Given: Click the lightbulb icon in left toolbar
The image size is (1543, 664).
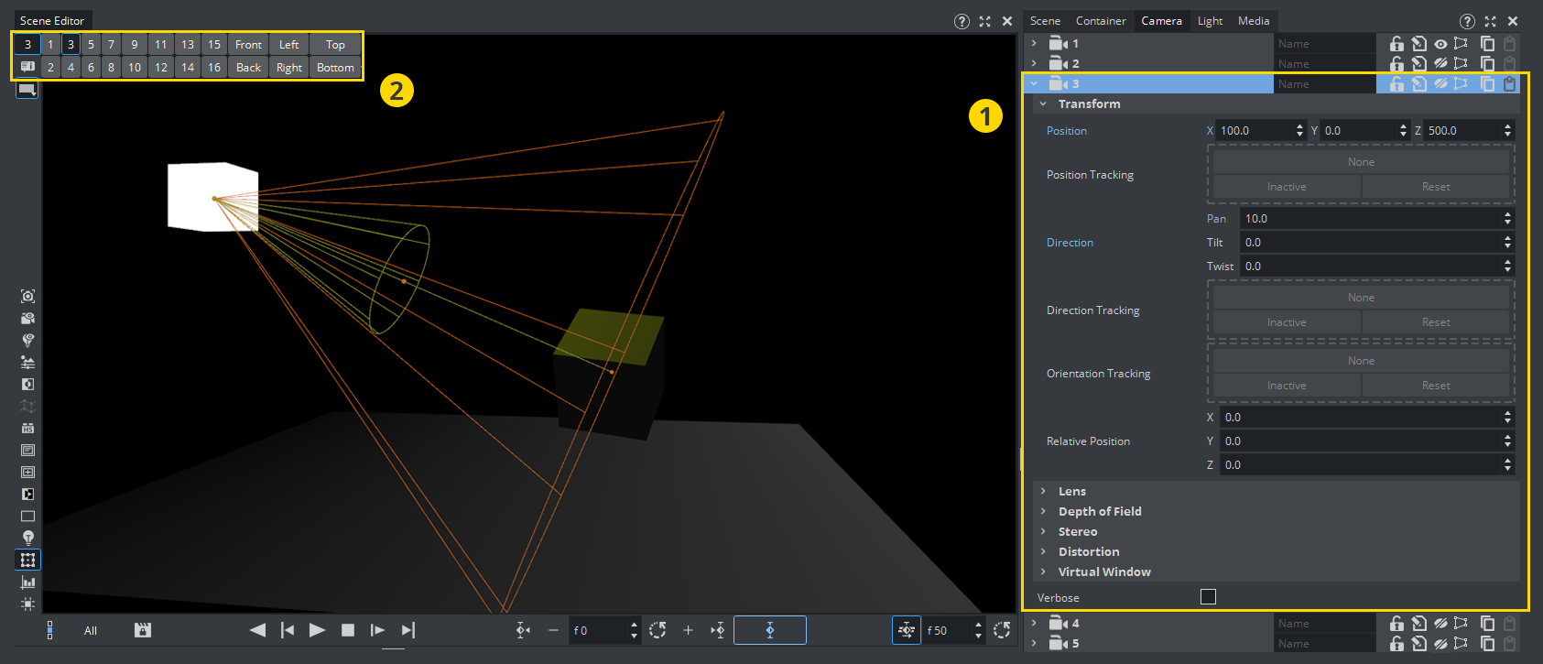Looking at the screenshot, I should pyautogui.click(x=28, y=538).
